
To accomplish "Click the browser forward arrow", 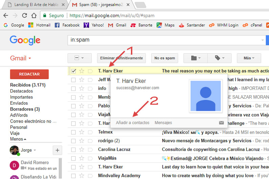I will point(15,16).
